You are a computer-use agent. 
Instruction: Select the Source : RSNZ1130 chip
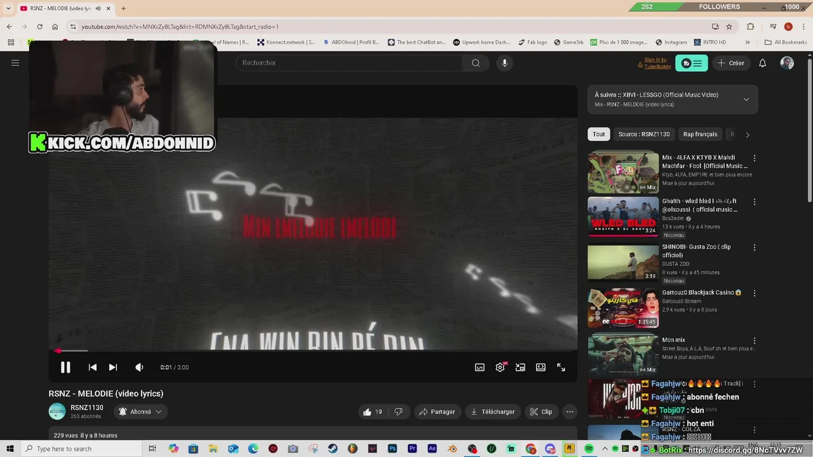pyautogui.click(x=644, y=134)
